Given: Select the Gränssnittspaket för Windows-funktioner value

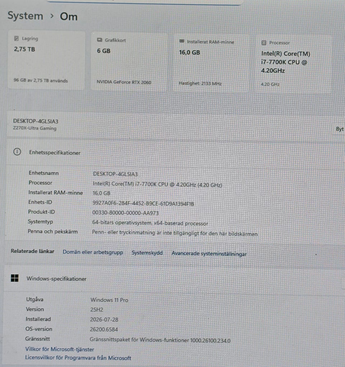Looking at the screenshot, I should [x=160, y=340].
